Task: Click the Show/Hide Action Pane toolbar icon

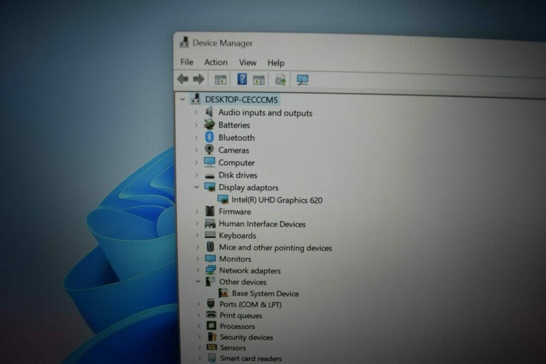Action: click(x=259, y=80)
